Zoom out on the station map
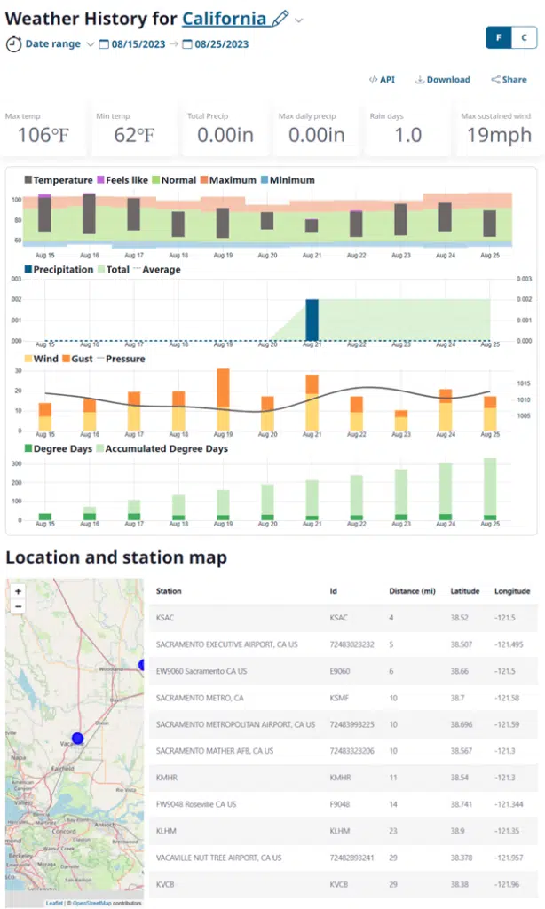 coord(18,606)
